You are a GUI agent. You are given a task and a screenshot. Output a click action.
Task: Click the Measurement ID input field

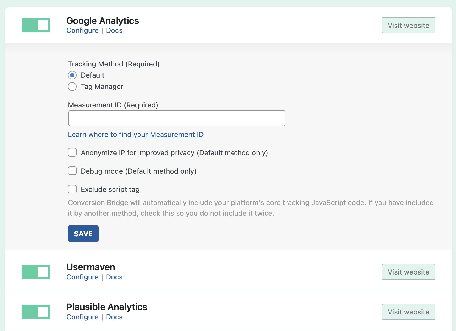tap(177, 118)
